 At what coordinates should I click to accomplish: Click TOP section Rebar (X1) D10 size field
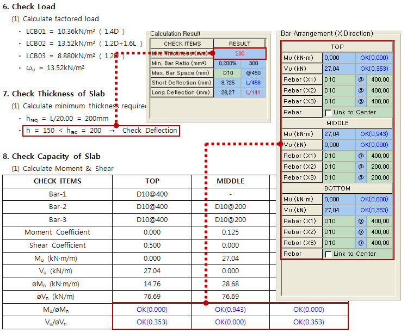(x=339, y=79)
